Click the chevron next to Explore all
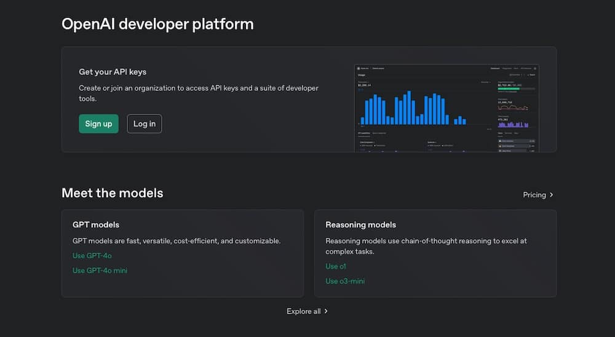Screen dimensions: 615x337 pyautogui.click(x=326, y=311)
